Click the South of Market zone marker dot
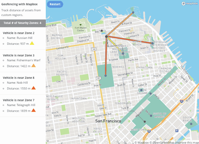The width and height of the screenshot is (199, 144). click(151, 116)
